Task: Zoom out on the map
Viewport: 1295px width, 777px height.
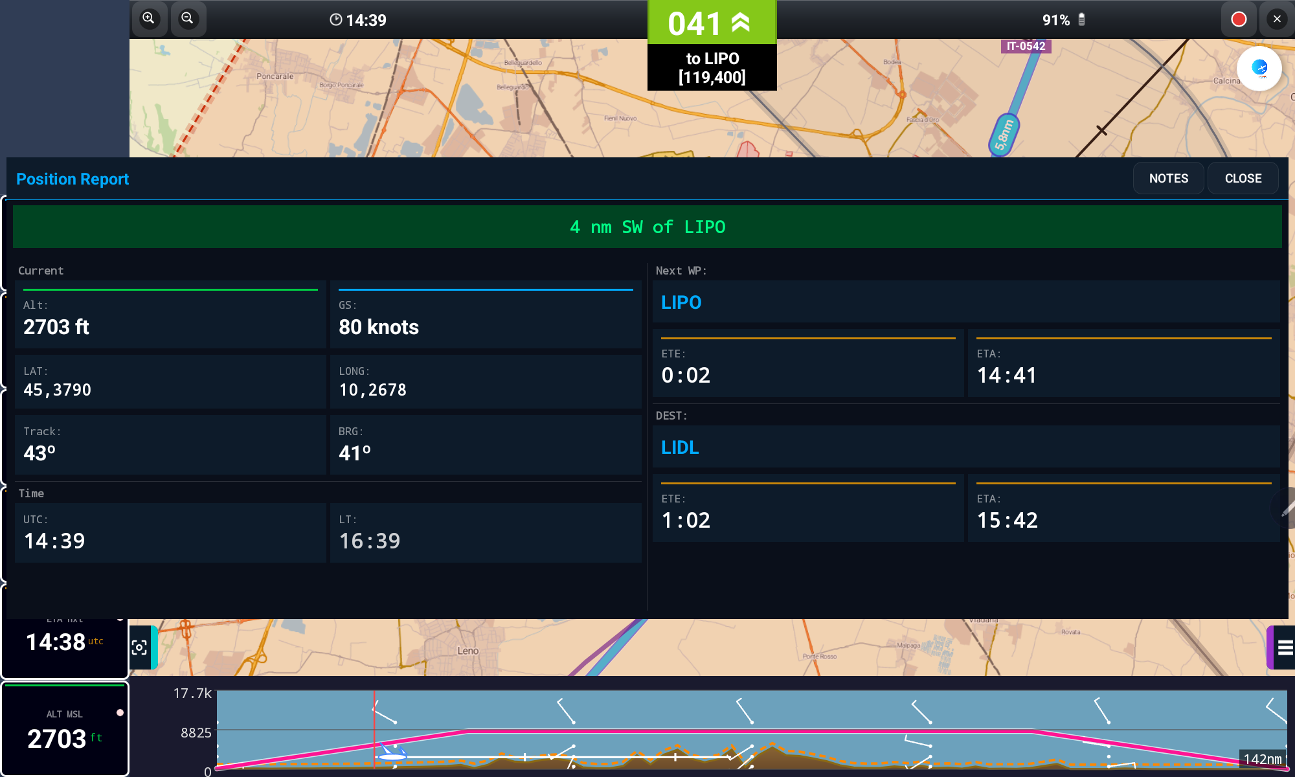Action: click(188, 19)
